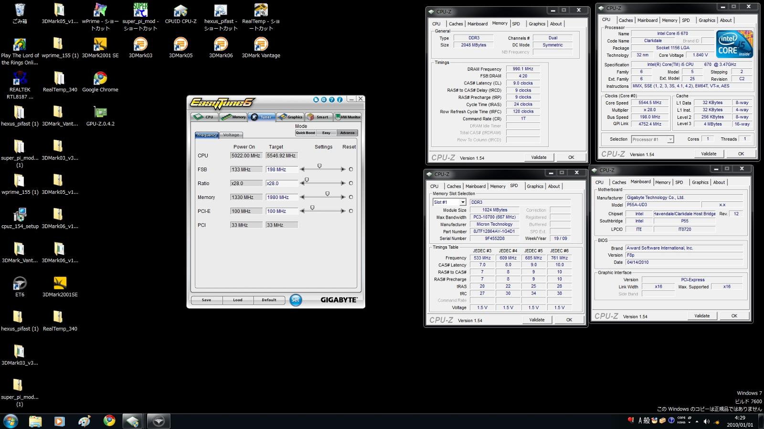Open Caches tab in the CPU-Z Mainboard window
This screenshot has height=429, width=764.
pyautogui.click(x=619, y=182)
